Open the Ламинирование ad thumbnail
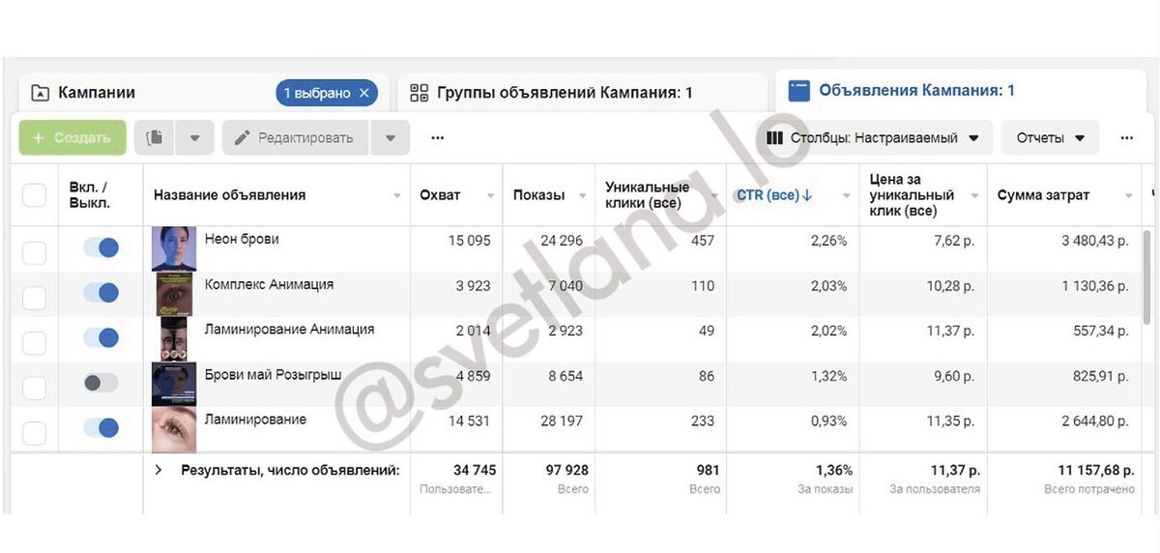 tap(174, 430)
